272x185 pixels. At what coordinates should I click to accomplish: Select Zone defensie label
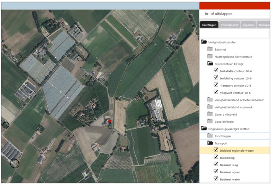tap(224, 122)
